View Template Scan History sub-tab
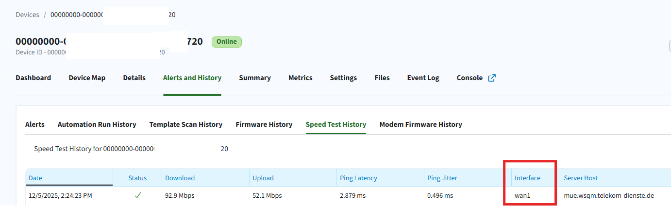The width and height of the screenshot is (671, 206). tap(185, 124)
